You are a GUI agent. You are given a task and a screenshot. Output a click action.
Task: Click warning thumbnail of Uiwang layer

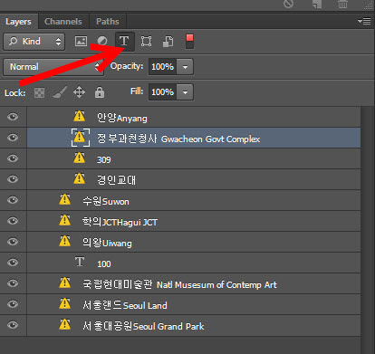[65, 241]
